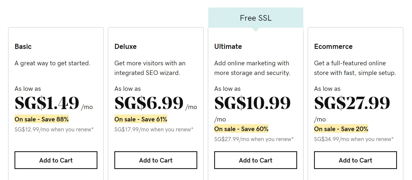412x180 pixels.
Task: Select the Ultimate plan heading
Action: pos(228,46)
